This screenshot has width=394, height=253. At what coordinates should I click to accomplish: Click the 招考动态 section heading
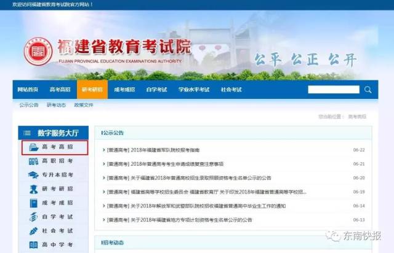click(112, 243)
